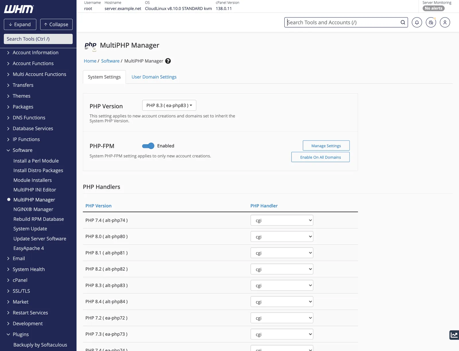Expand IP Functions in sidebar
459x351 pixels.
pos(26,139)
